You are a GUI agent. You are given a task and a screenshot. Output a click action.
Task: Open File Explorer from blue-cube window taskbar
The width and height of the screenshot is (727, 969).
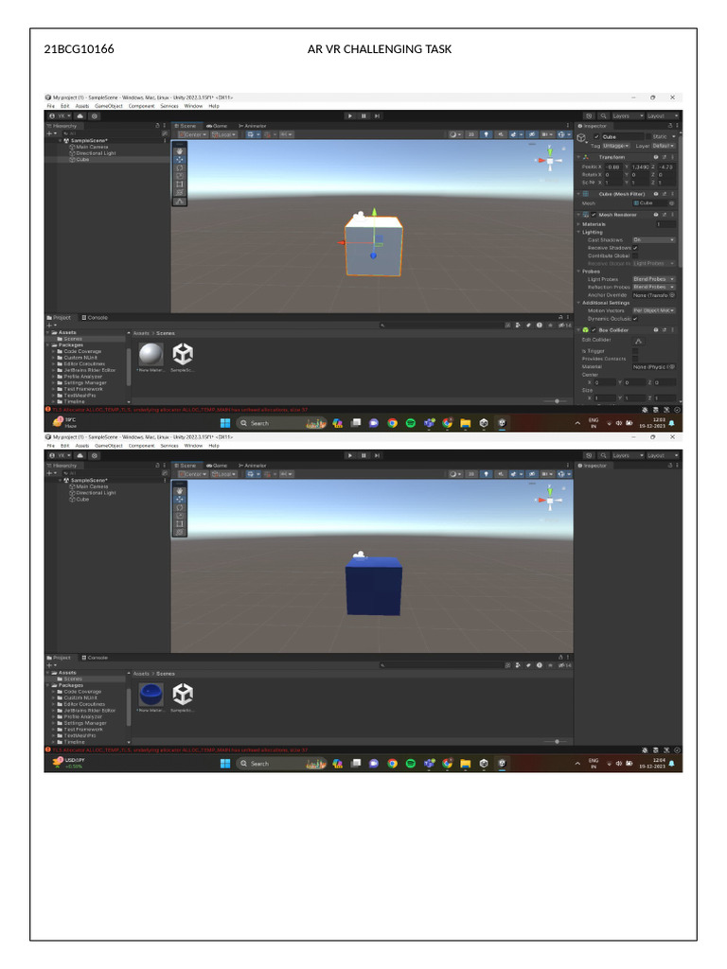point(466,764)
